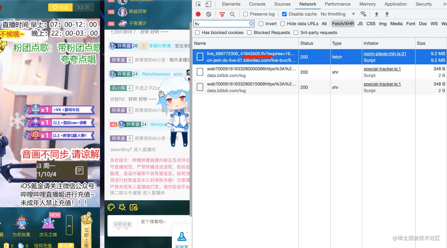The image size is (447, 248).
Task: Select the live_689772306 flv request row
Action: pos(319,57)
